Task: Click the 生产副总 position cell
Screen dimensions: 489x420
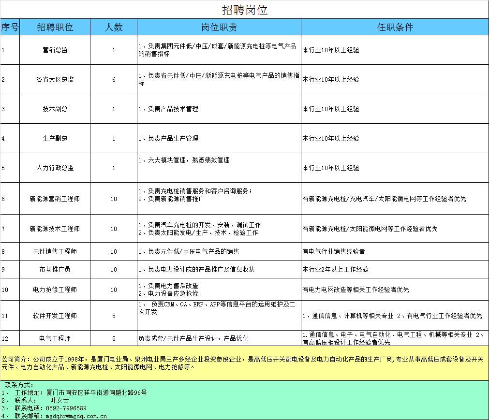Action: click(55, 139)
